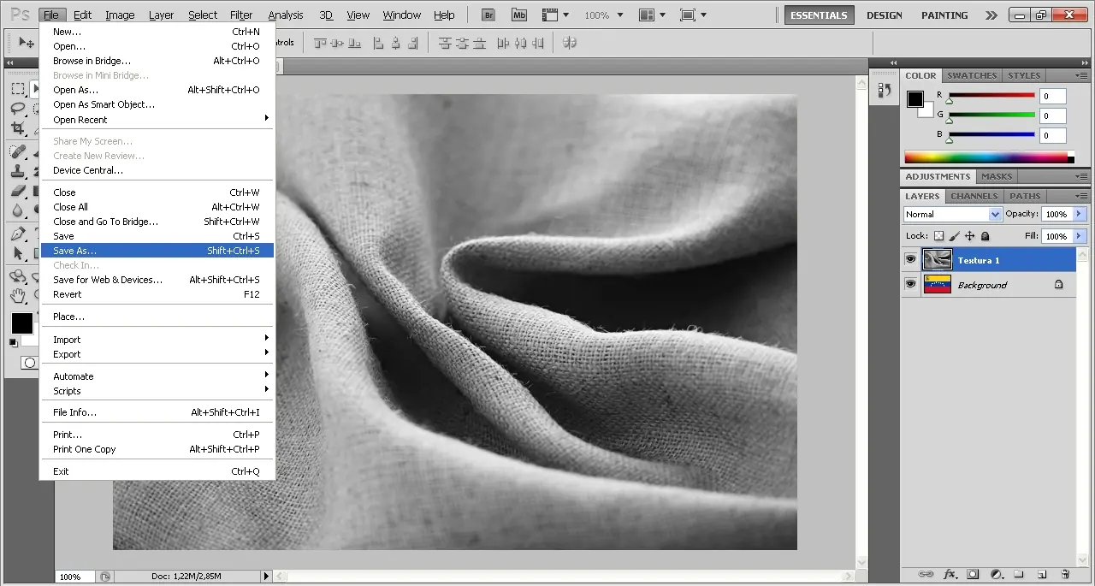Viewport: 1095px width, 586px height.
Task: Open the Color panel options menu
Action: [x=1080, y=75]
